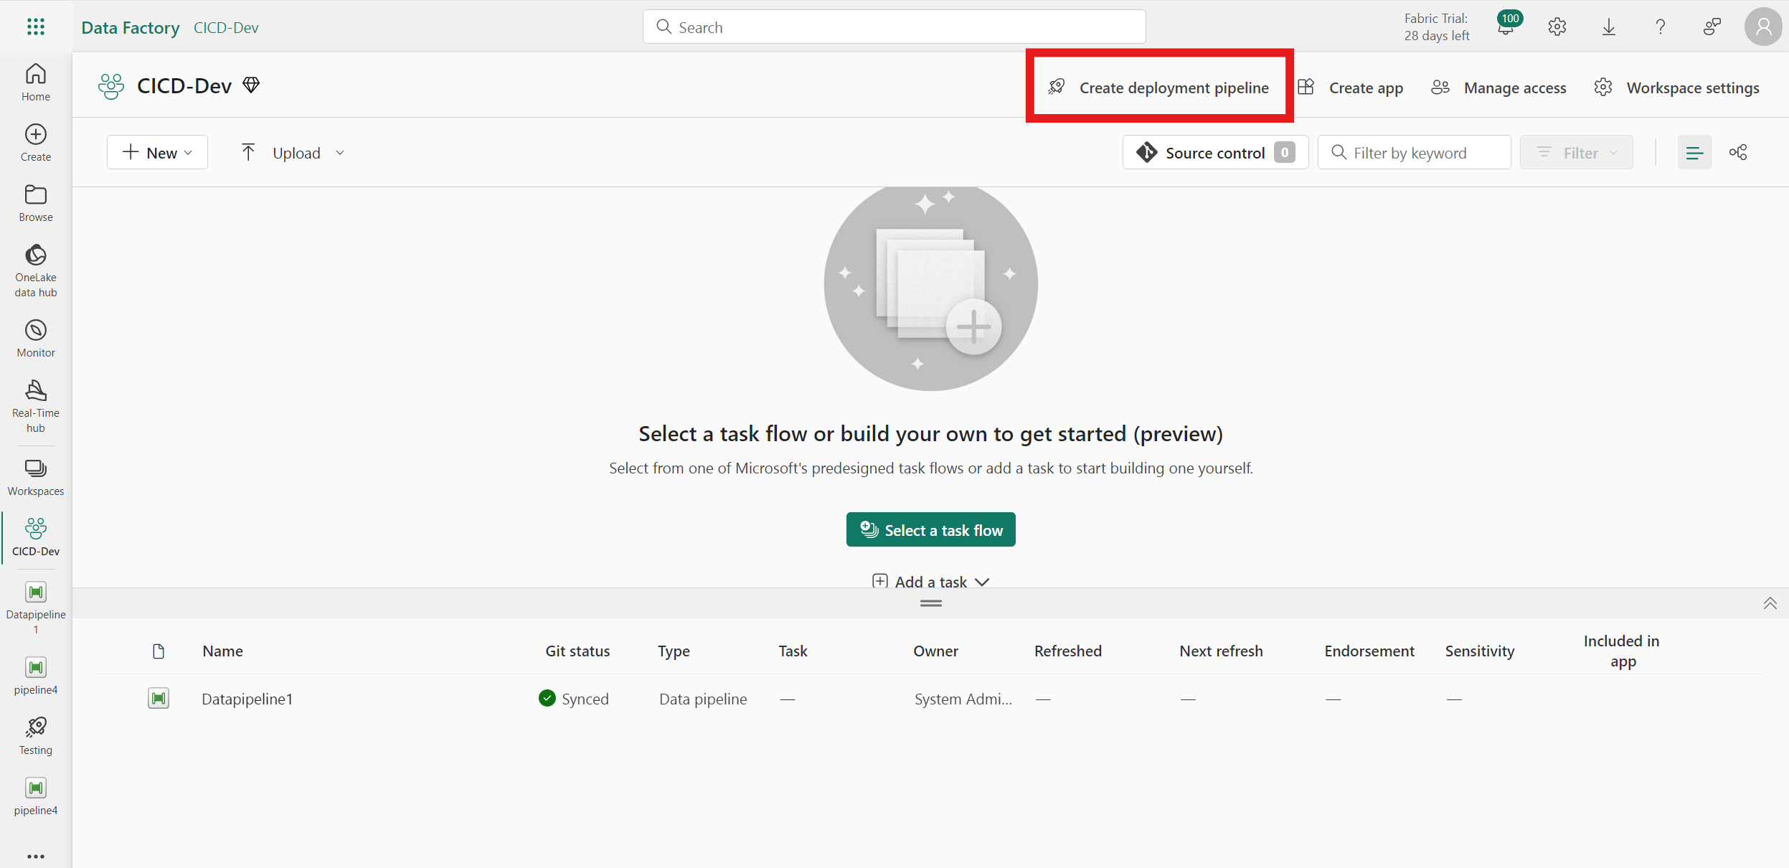Open the feedback icon in top bar

(x=1712, y=27)
